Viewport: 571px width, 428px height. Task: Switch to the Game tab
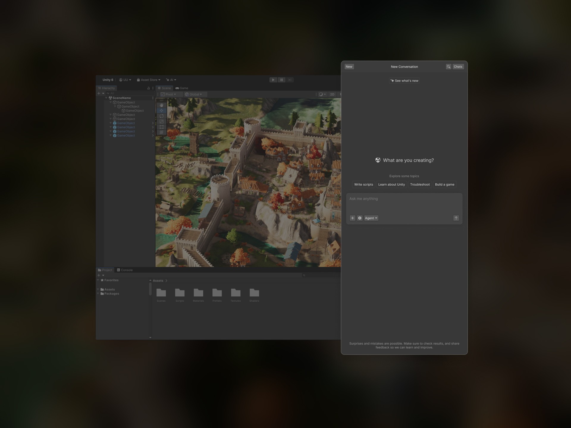point(182,88)
